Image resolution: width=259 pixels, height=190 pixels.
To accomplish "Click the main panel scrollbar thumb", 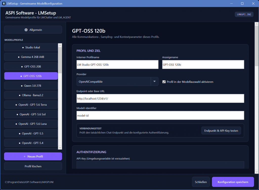I will pos(256,46).
